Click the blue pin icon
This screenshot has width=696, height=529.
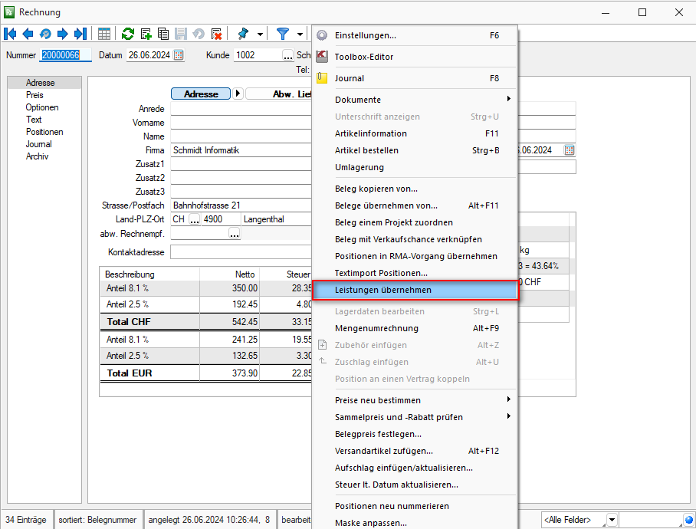point(243,34)
